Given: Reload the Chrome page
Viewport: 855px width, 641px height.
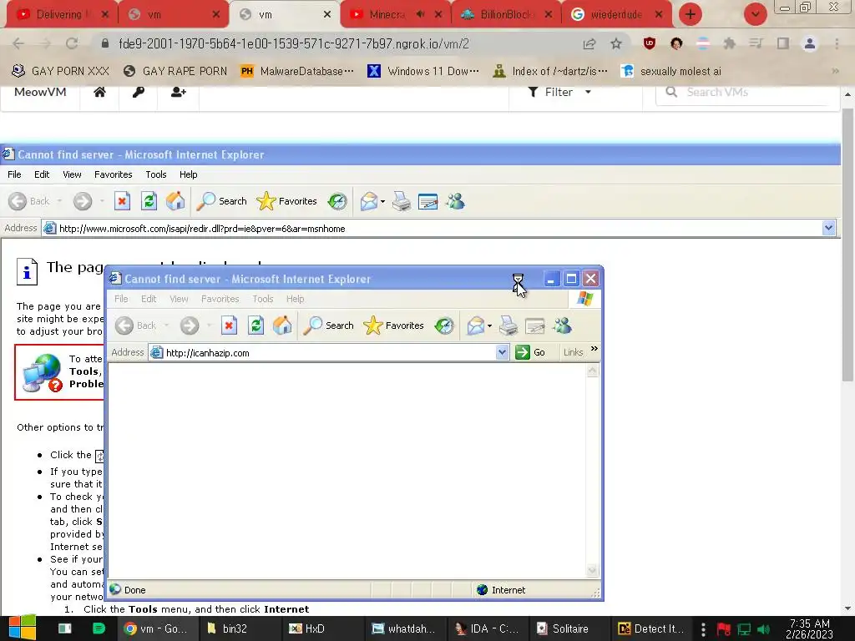Looking at the screenshot, I should click(72, 43).
